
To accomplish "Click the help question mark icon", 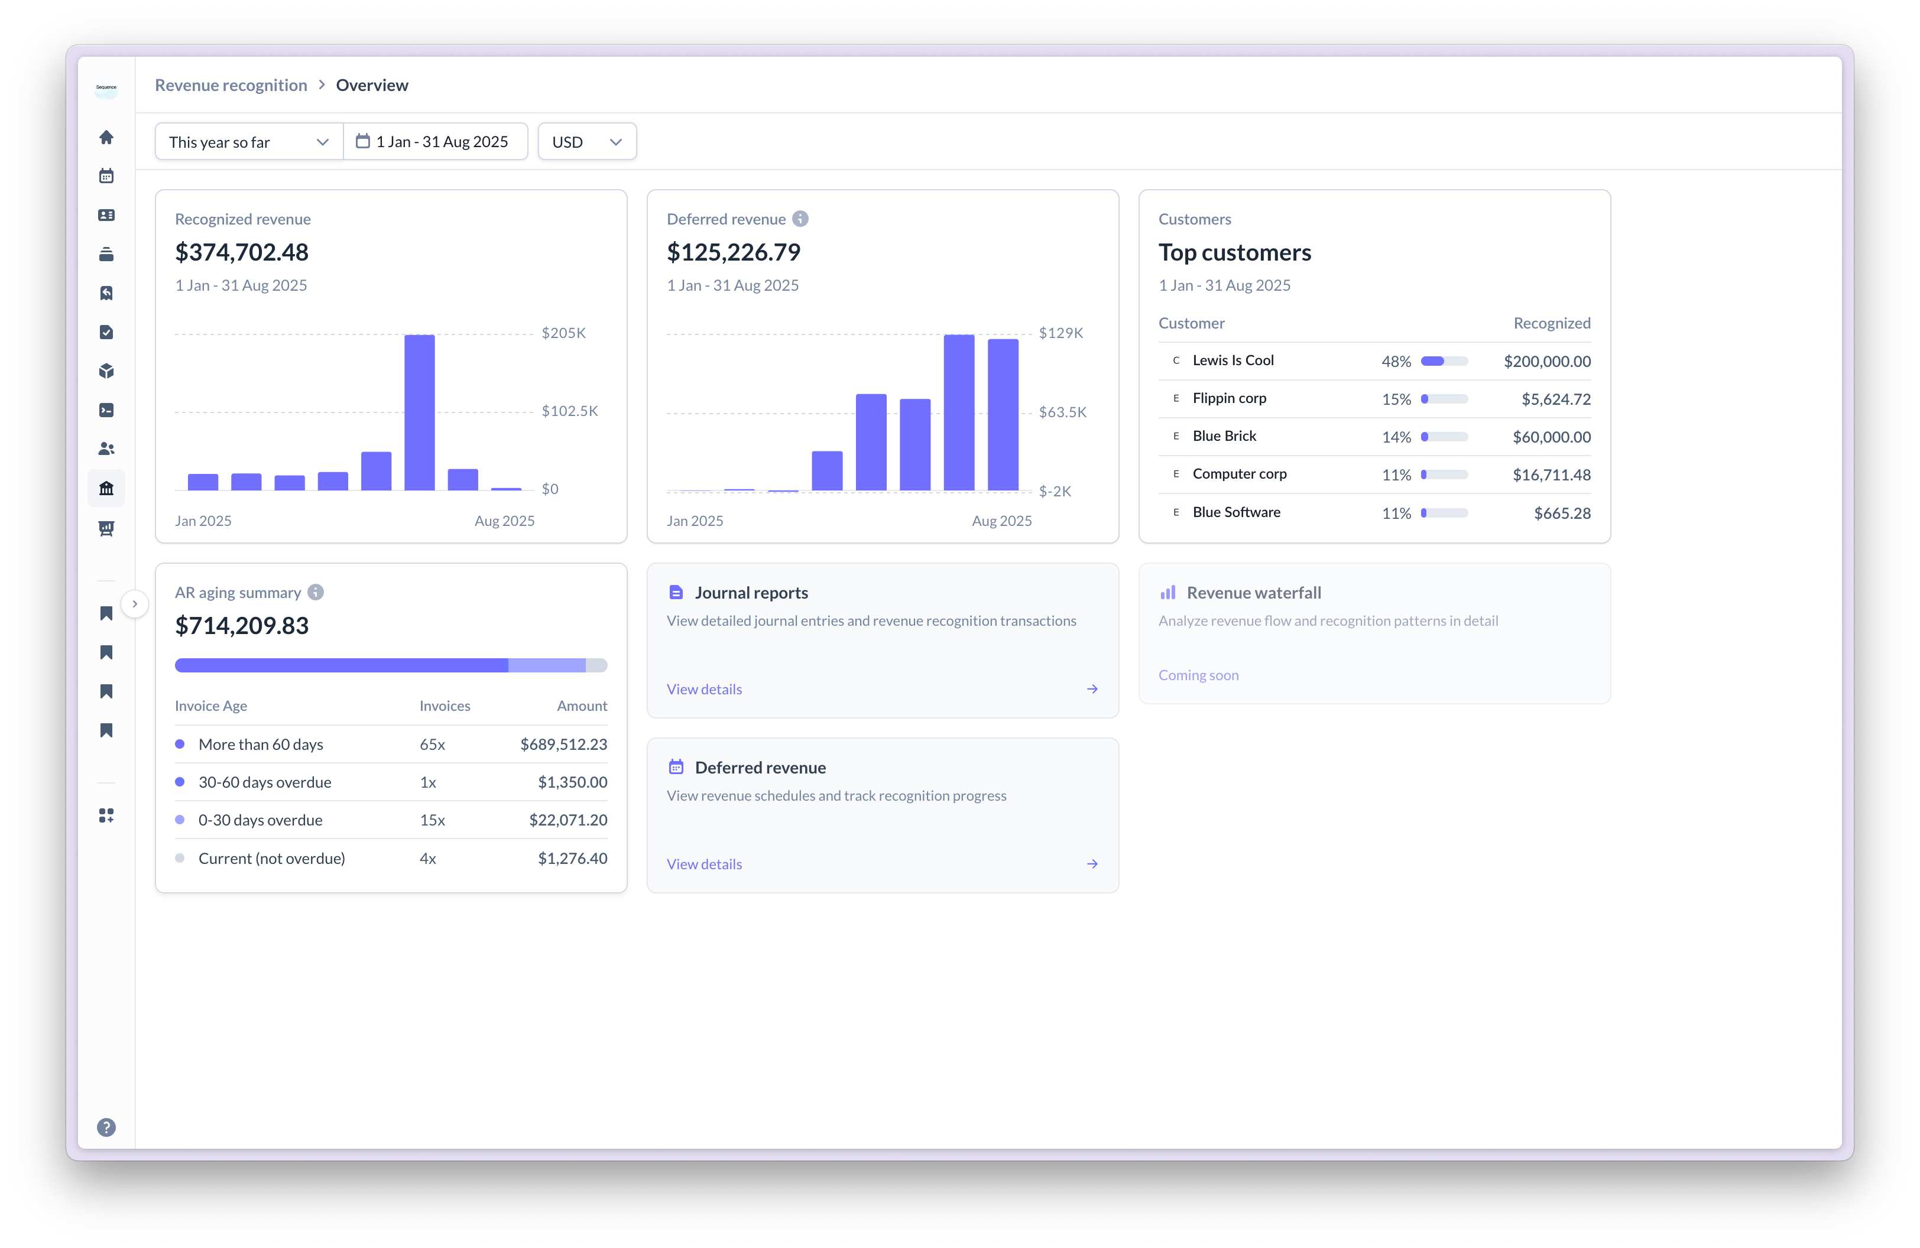I will coord(106,1127).
